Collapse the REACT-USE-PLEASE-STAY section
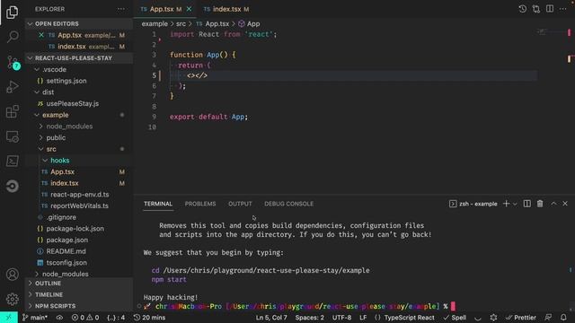575x323 pixels. [79, 57]
